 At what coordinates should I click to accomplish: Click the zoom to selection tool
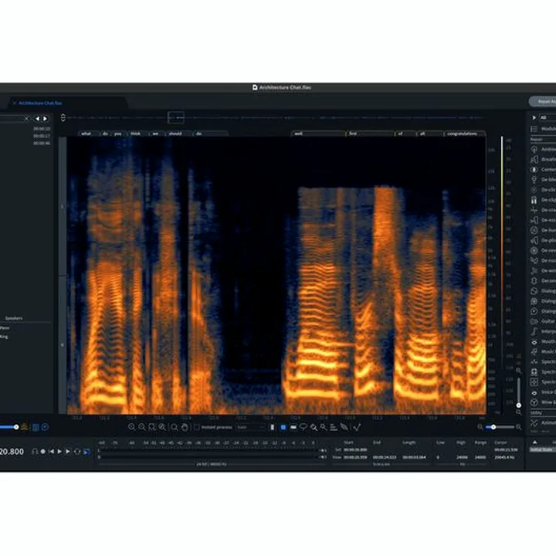point(152,427)
